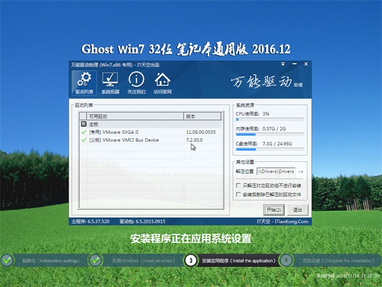The image size is (382, 287).
Task: Click the 解压位置 extraction path input field
Action: click(x=276, y=172)
